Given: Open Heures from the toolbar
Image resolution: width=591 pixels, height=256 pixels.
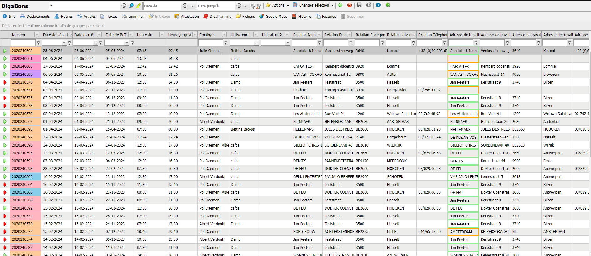Looking at the screenshot, I should (x=63, y=17).
